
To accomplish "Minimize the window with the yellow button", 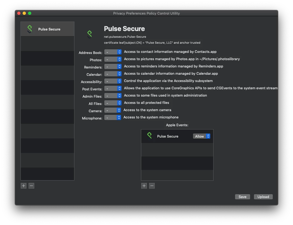I will pos(24,13).
